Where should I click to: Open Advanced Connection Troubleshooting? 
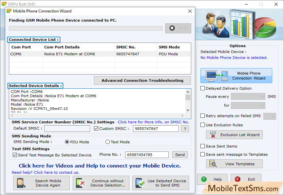pyautogui.click(x=142, y=80)
